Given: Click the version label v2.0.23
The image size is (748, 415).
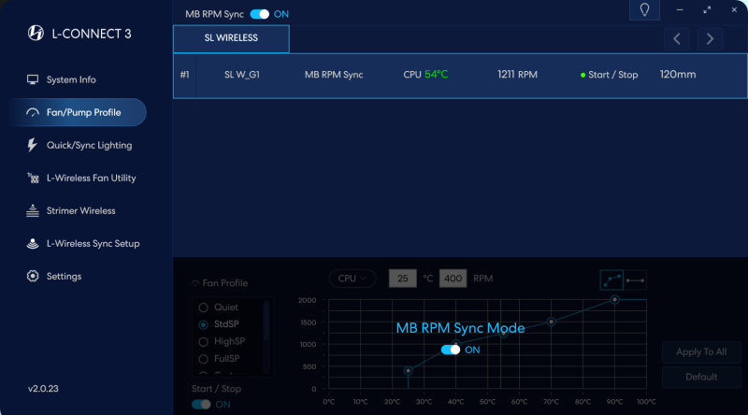Looking at the screenshot, I should [43, 389].
